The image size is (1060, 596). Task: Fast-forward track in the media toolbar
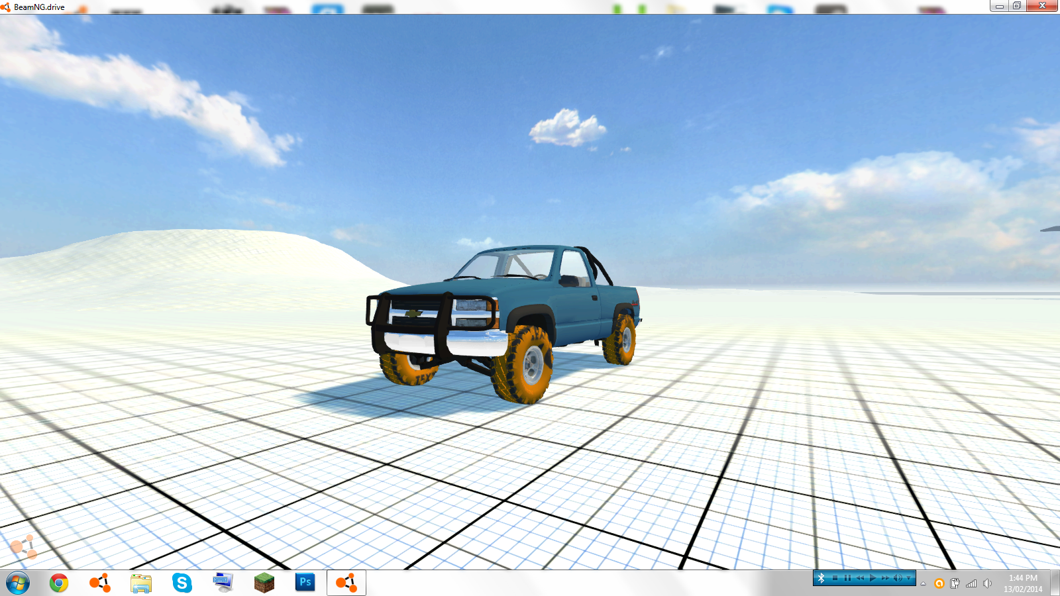pos(885,578)
